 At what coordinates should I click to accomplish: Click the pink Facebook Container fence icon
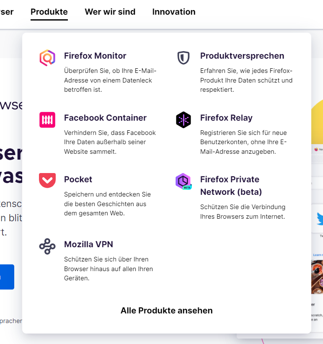tap(47, 120)
